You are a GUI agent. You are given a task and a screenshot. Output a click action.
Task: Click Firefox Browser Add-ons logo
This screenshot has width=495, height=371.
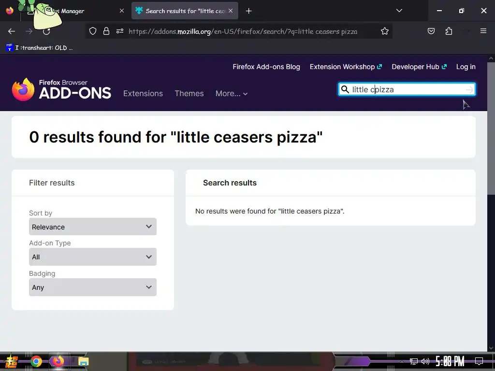point(61,89)
